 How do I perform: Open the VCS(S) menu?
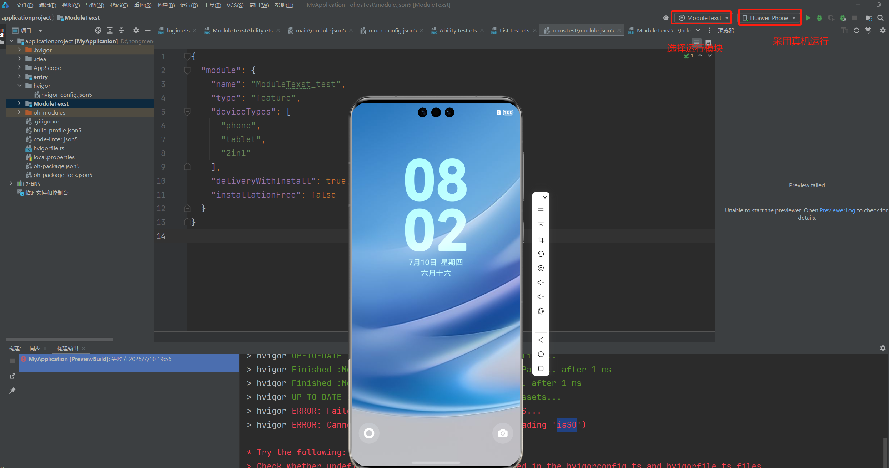[235, 5]
